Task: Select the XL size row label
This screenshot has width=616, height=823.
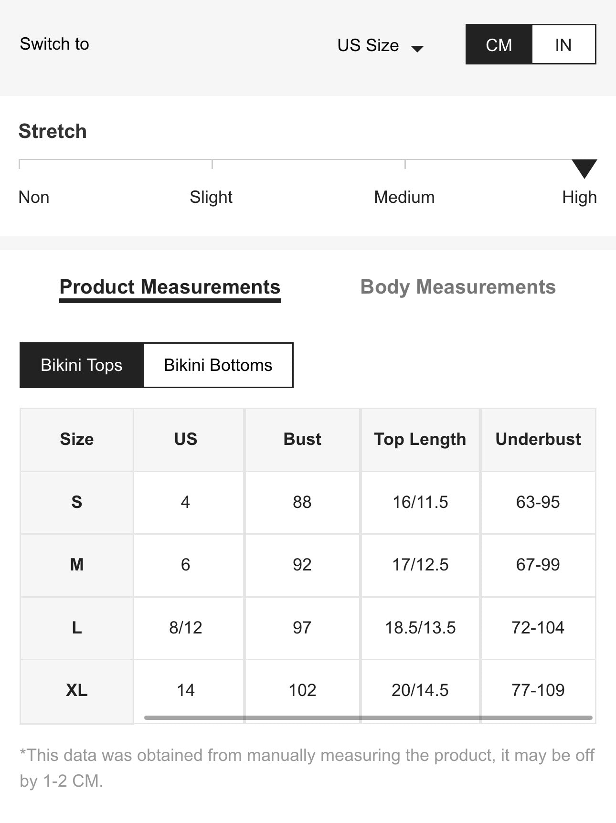Action: tap(77, 690)
